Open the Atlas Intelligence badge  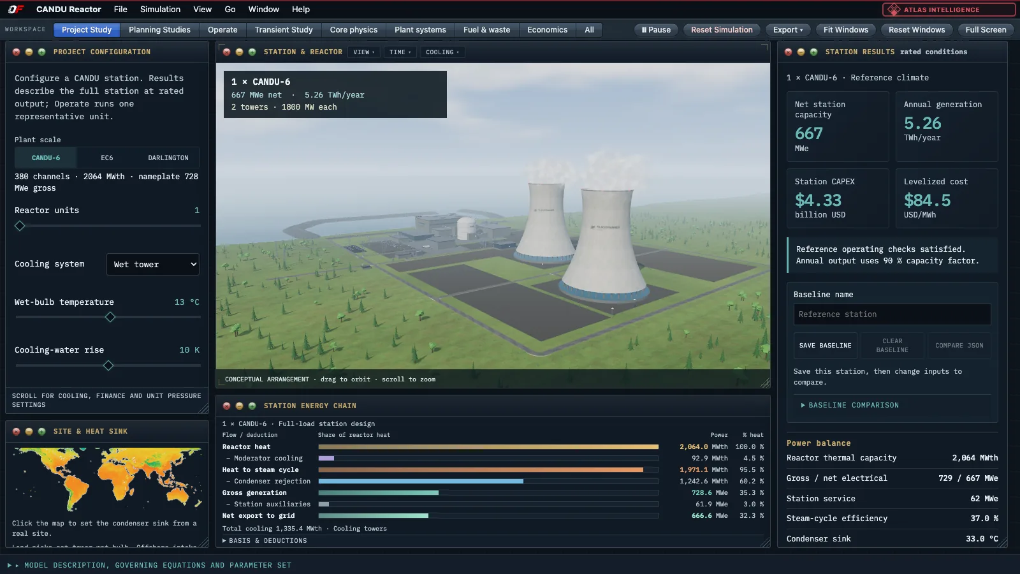(x=949, y=10)
